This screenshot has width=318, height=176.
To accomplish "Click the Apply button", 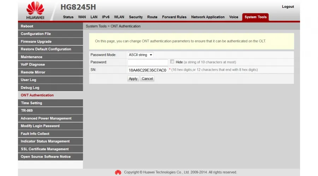I will click(133, 79).
